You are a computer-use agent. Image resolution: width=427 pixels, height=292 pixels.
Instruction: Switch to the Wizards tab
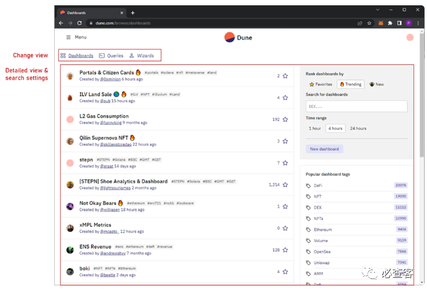tap(141, 55)
